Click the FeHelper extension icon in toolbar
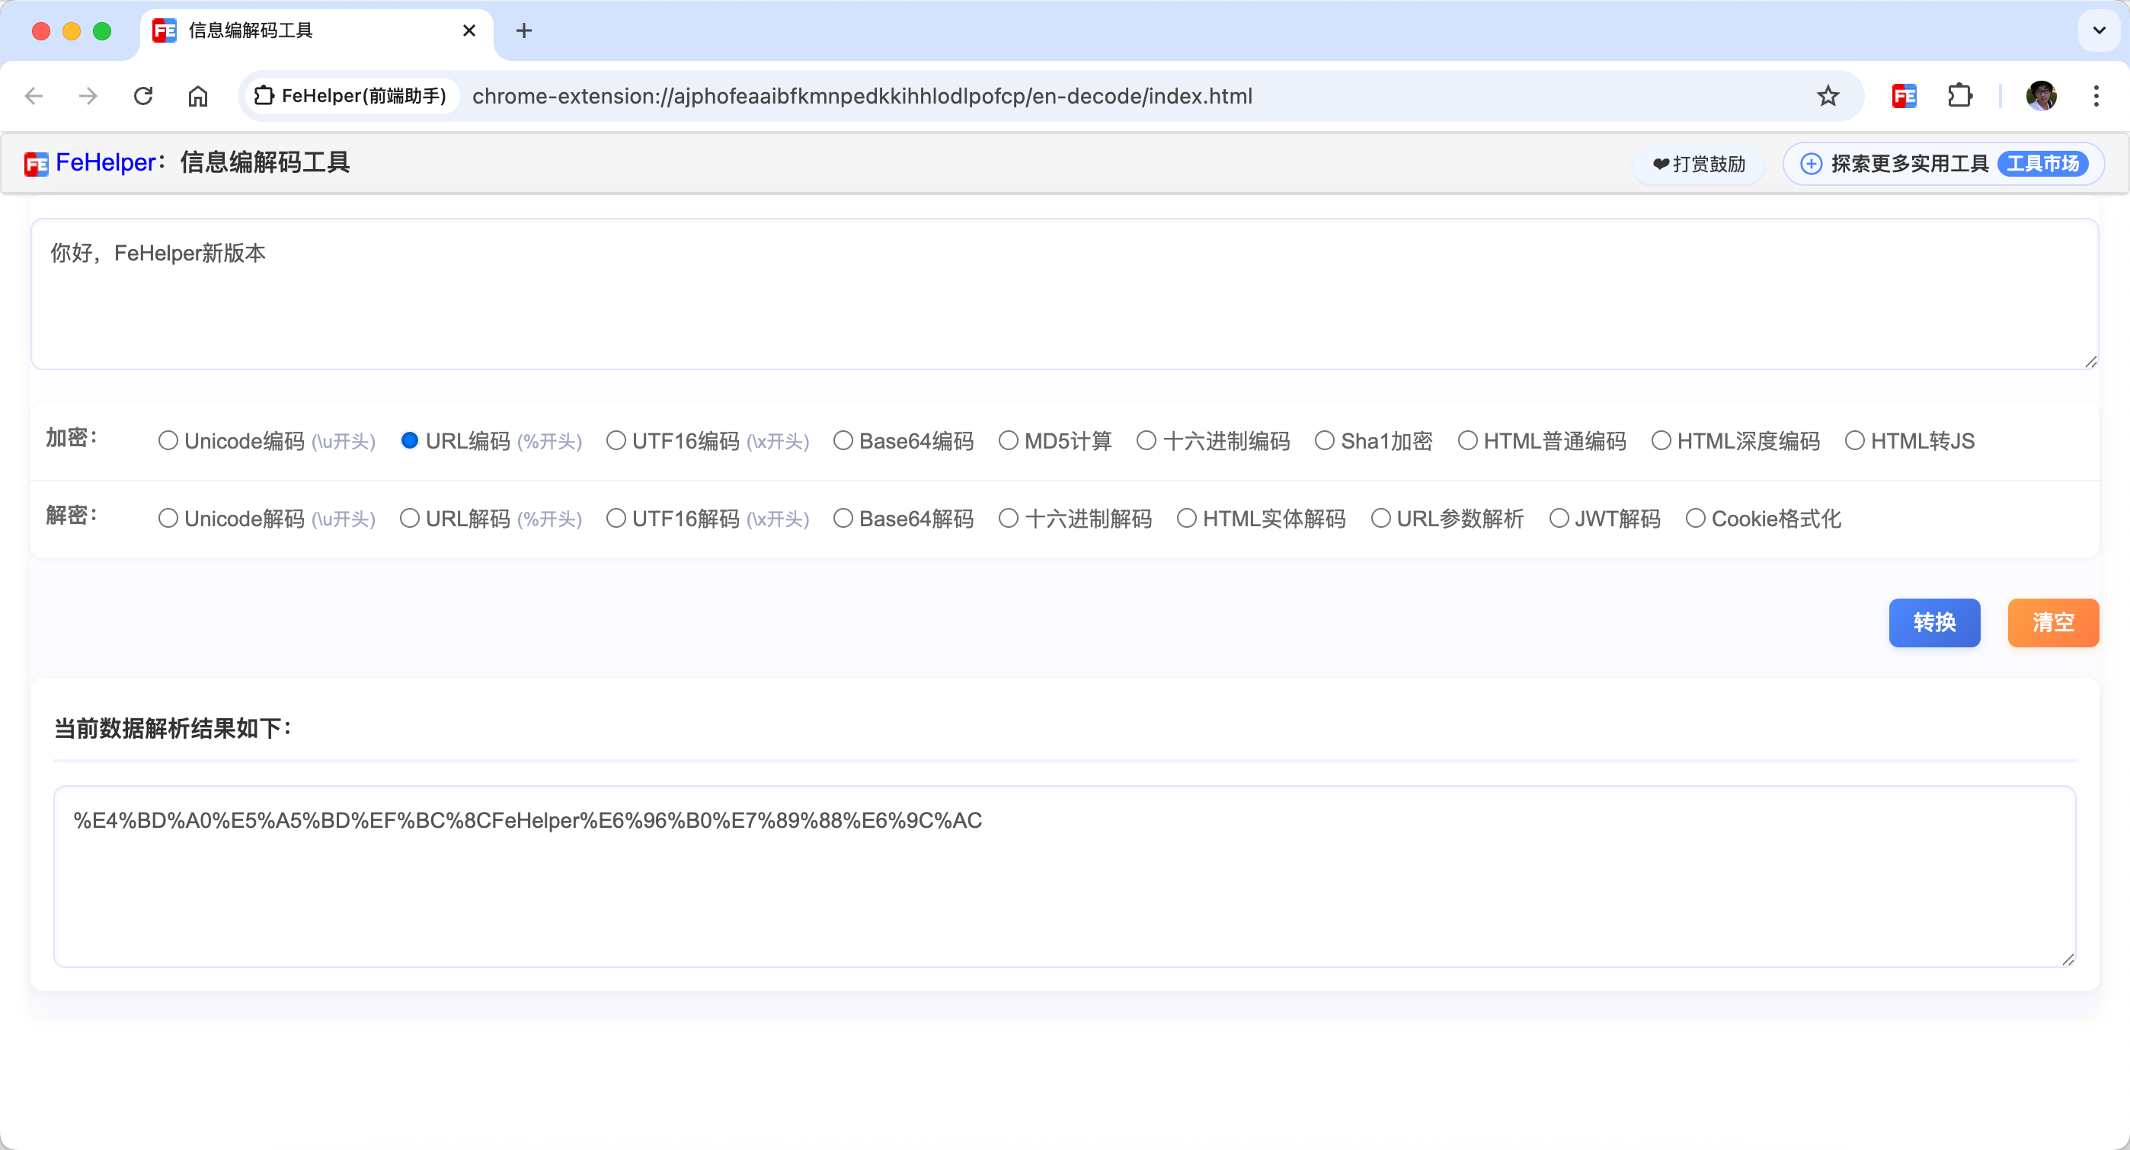Screen dimensions: 2130x1150 tap(1904, 96)
